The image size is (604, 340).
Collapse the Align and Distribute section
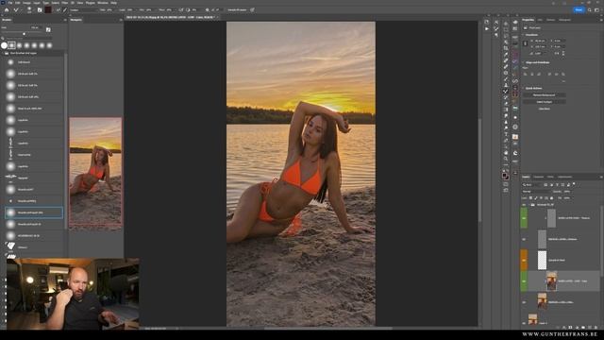pyautogui.click(x=523, y=62)
